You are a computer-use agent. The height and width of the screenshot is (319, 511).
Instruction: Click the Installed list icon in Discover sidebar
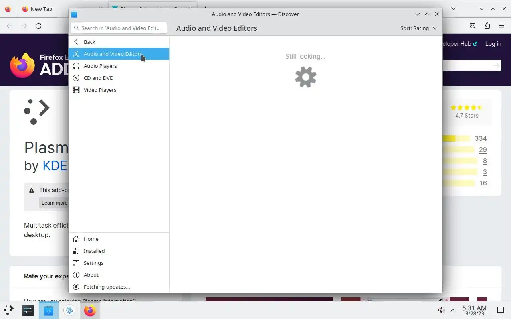coord(76,251)
